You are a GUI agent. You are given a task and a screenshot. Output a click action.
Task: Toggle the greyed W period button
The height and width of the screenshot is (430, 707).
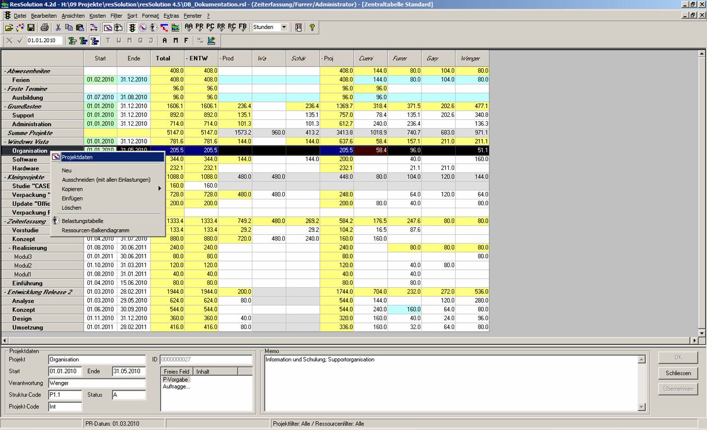click(118, 41)
